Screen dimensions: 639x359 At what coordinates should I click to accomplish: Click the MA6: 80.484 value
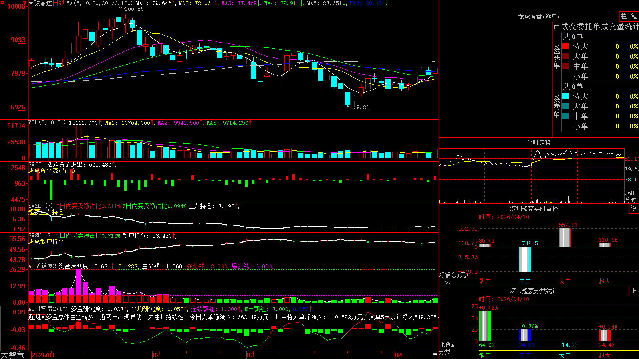pyautogui.click(x=367, y=3)
